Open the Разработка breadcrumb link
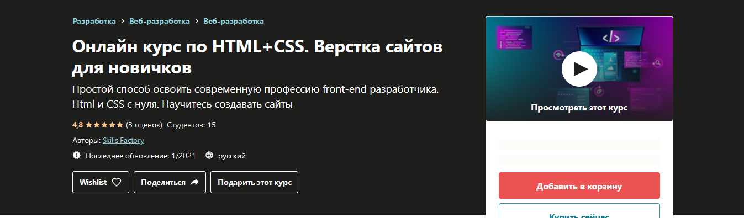The height and width of the screenshot is (218, 744). [94, 21]
